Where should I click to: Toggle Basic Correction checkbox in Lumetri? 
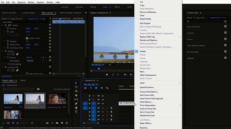tap(225, 26)
